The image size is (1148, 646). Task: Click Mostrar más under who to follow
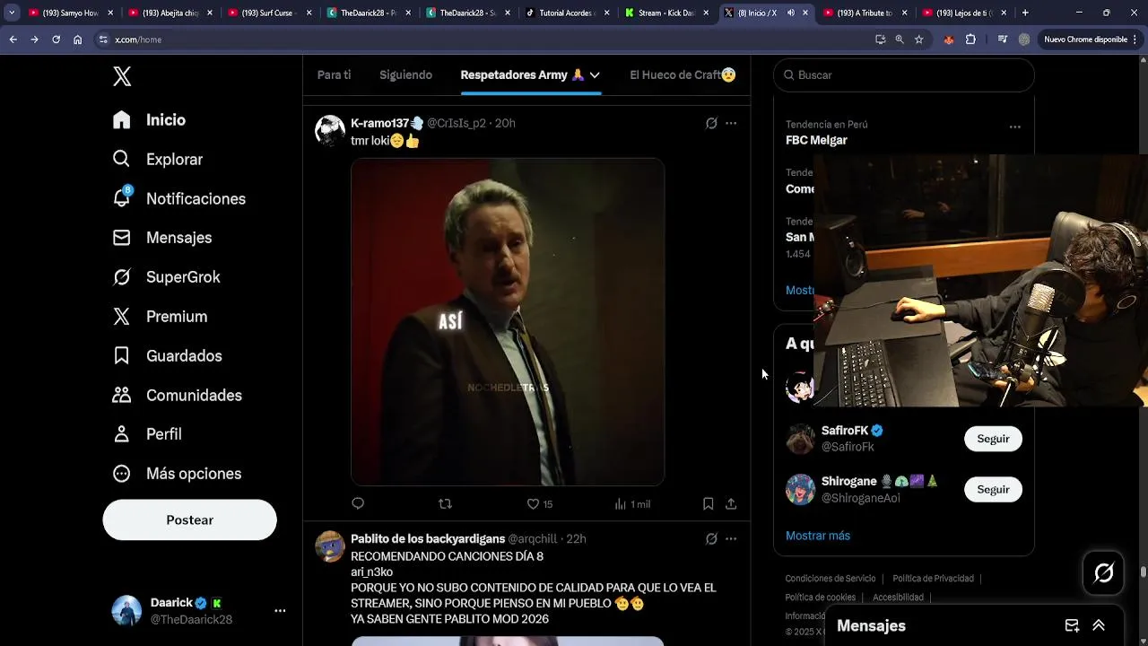(x=818, y=536)
